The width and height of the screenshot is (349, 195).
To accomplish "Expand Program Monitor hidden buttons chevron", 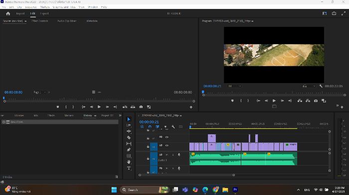I will click(338, 105).
